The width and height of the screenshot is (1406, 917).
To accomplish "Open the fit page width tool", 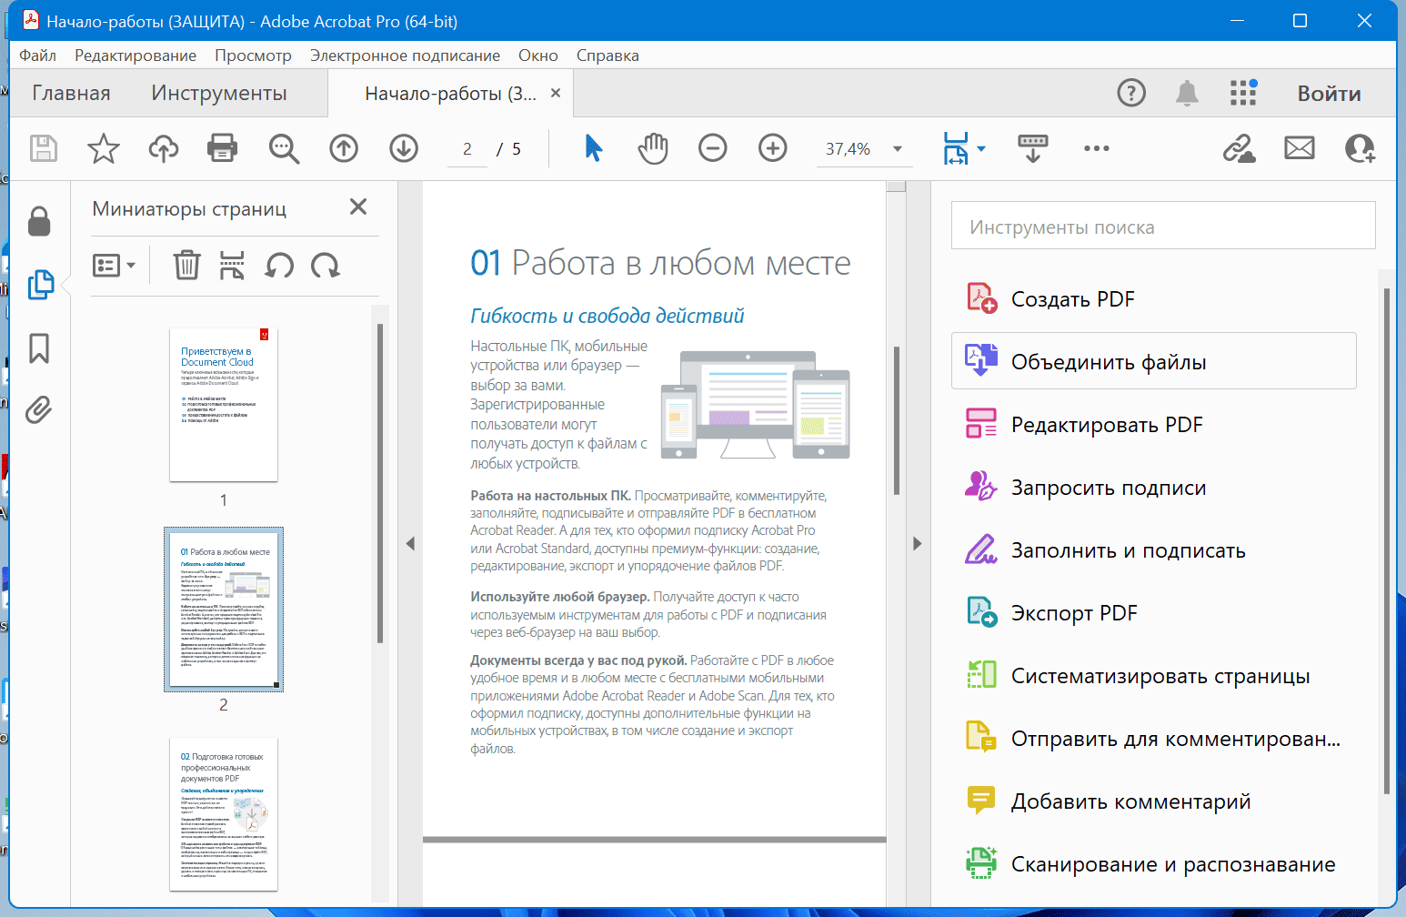I will pyautogui.click(x=956, y=148).
